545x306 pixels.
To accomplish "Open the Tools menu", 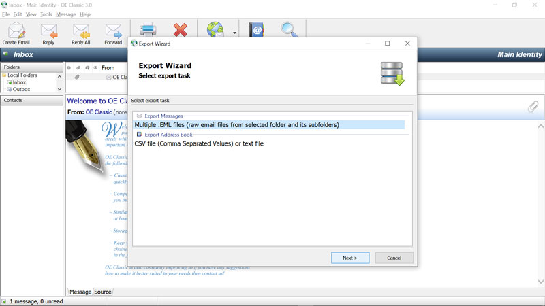I will 46,14.
